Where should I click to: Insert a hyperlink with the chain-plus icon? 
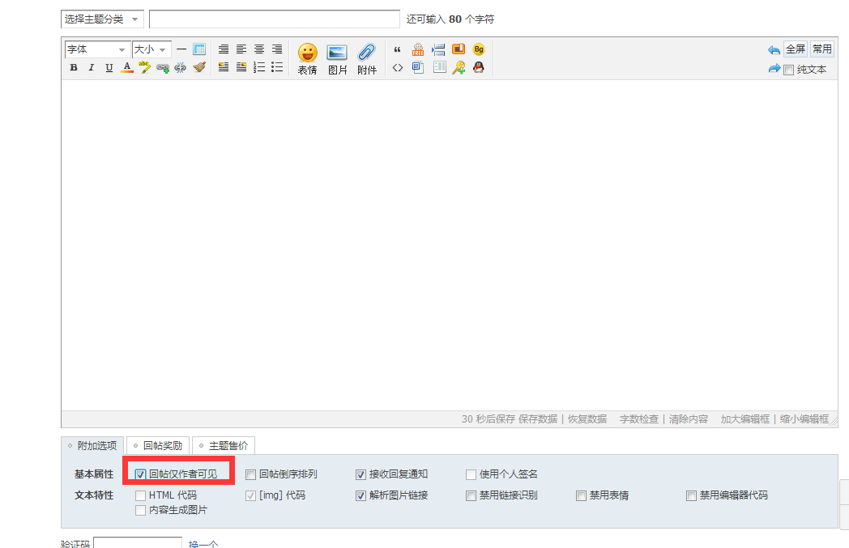pyautogui.click(x=163, y=68)
